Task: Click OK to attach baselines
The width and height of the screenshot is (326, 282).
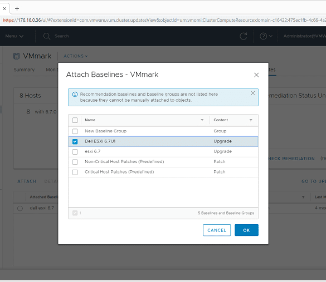Action: (x=246, y=230)
